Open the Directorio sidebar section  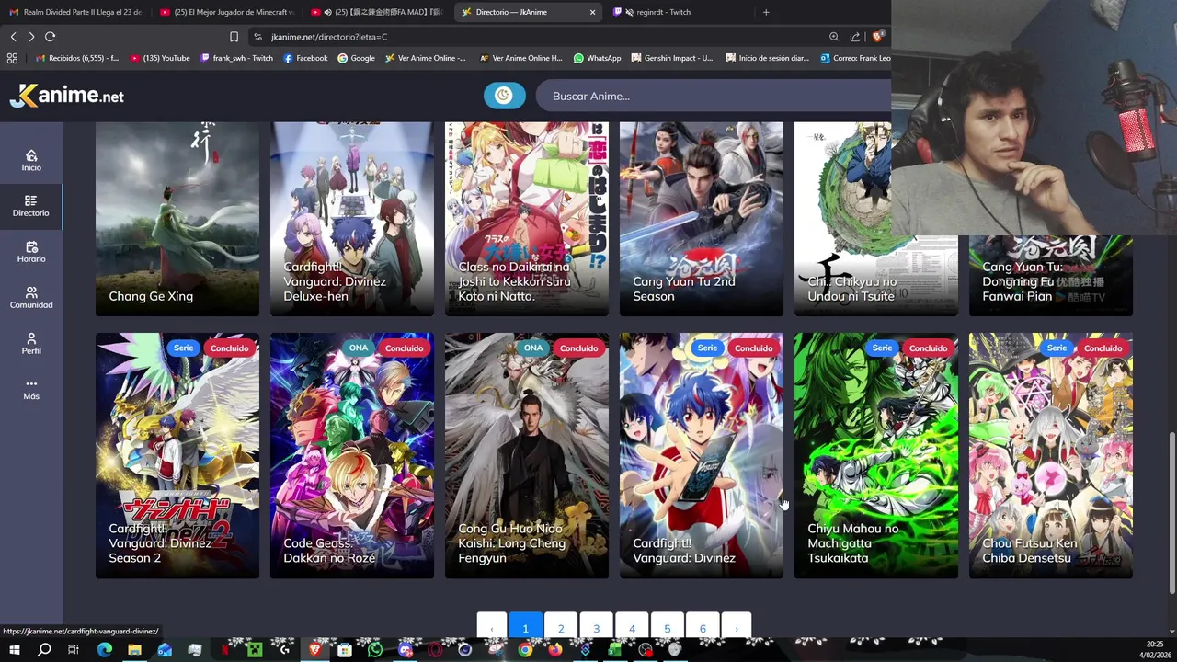coord(31,206)
